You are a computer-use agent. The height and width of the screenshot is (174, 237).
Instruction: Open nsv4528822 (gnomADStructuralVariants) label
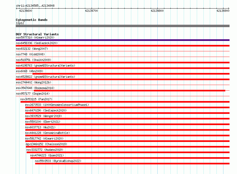tap(46, 77)
